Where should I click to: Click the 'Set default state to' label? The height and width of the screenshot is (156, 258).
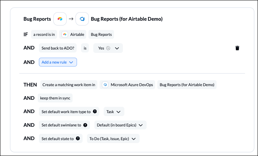click(58, 139)
